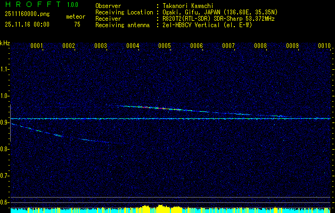Click the kHz axis unit label
The image size is (335, 213).
click(x=5, y=43)
